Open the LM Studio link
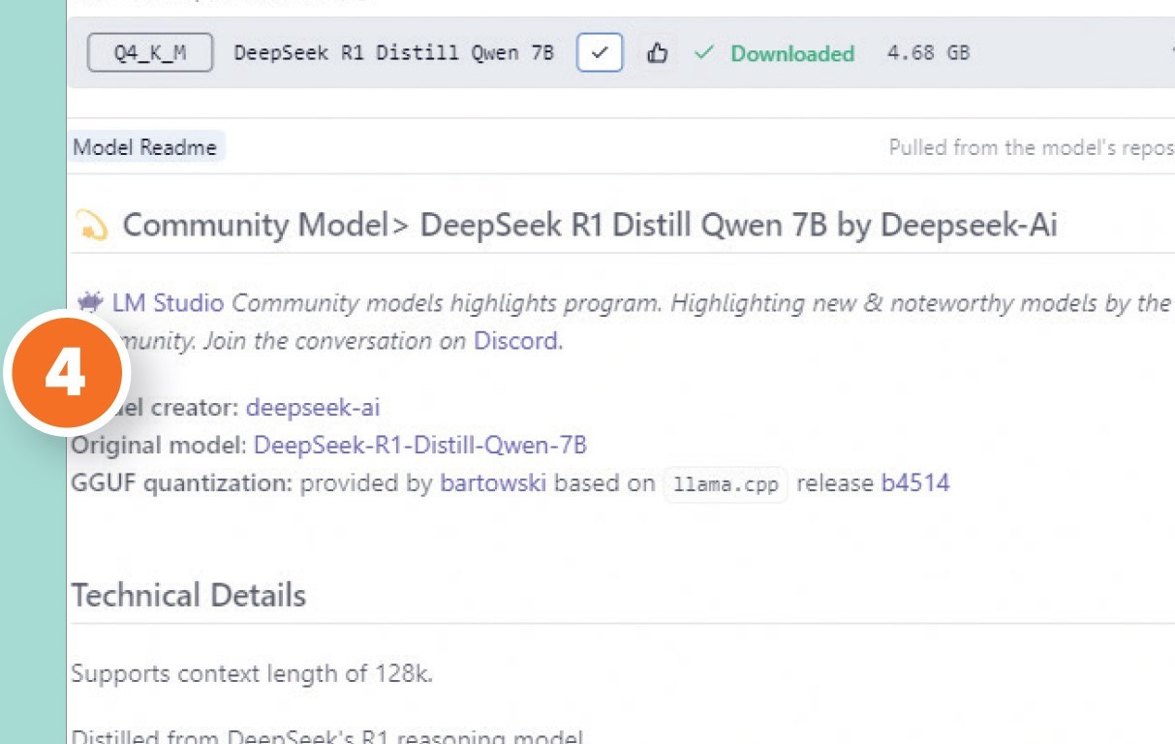 click(168, 303)
